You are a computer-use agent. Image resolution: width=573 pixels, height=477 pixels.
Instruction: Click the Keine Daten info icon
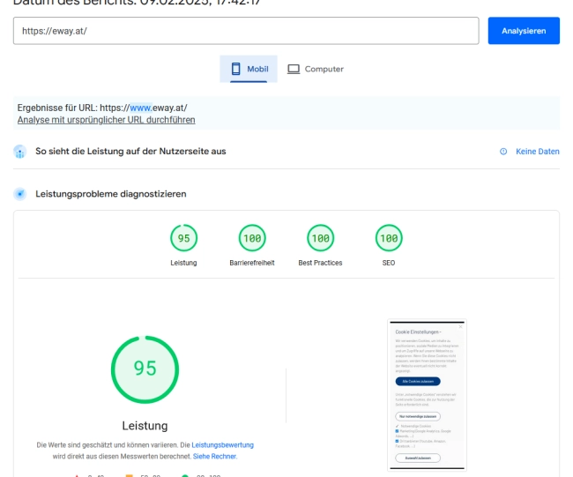point(503,152)
